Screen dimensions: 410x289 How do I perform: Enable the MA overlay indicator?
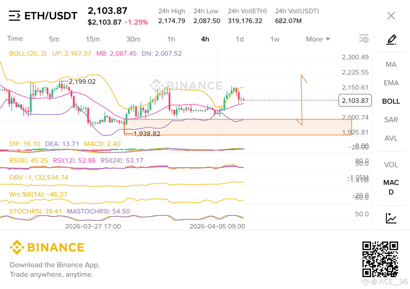(391, 64)
